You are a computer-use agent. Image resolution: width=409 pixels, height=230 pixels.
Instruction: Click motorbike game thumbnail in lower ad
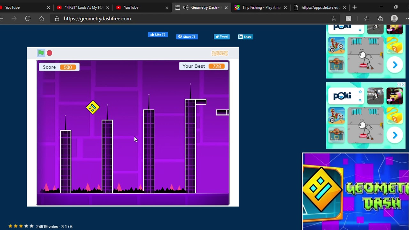pos(336,115)
